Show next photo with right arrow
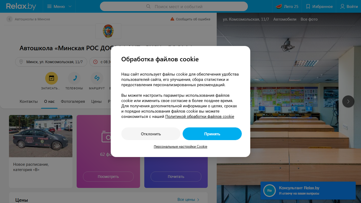The image size is (361, 203). click(348, 101)
